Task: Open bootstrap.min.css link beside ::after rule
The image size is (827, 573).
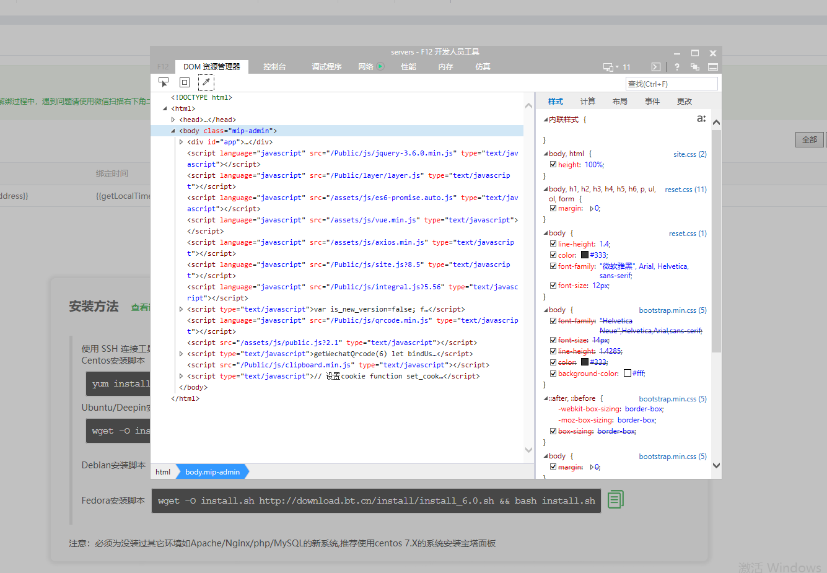Action: [x=673, y=399]
